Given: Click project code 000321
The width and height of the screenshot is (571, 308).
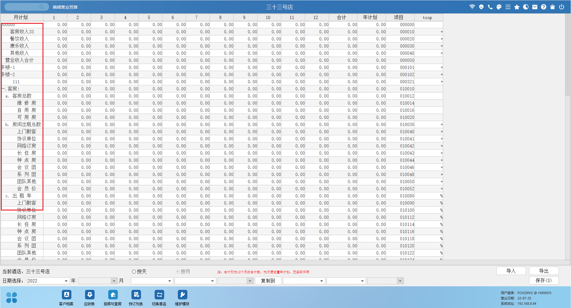Looking at the screenshot, I should coord(407,82).
